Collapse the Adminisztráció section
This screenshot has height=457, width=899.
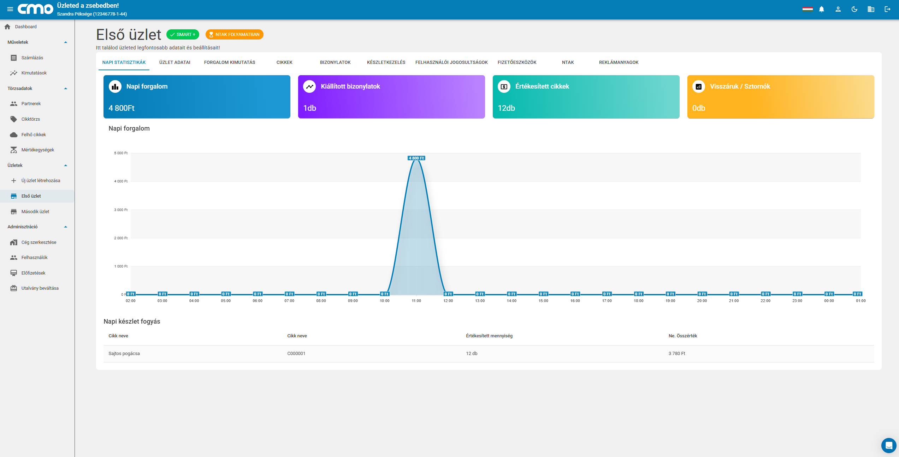pos(65,227)
